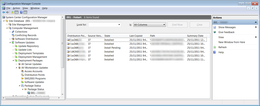This screenshot has width=260, height=106.
Task: Open the All Columns dropdown
Action: (x=164, y=25)
